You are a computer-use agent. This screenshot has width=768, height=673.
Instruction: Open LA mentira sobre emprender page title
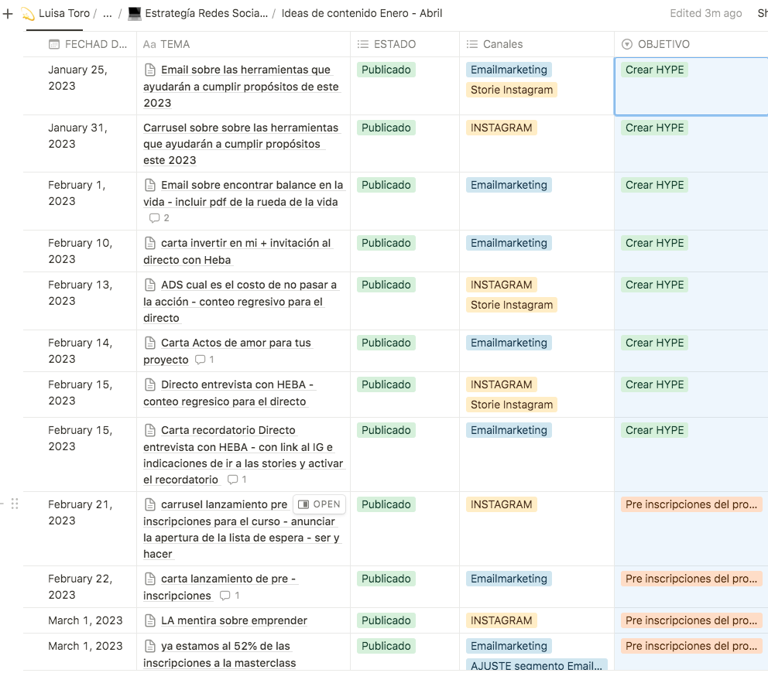tap(234, 620)
